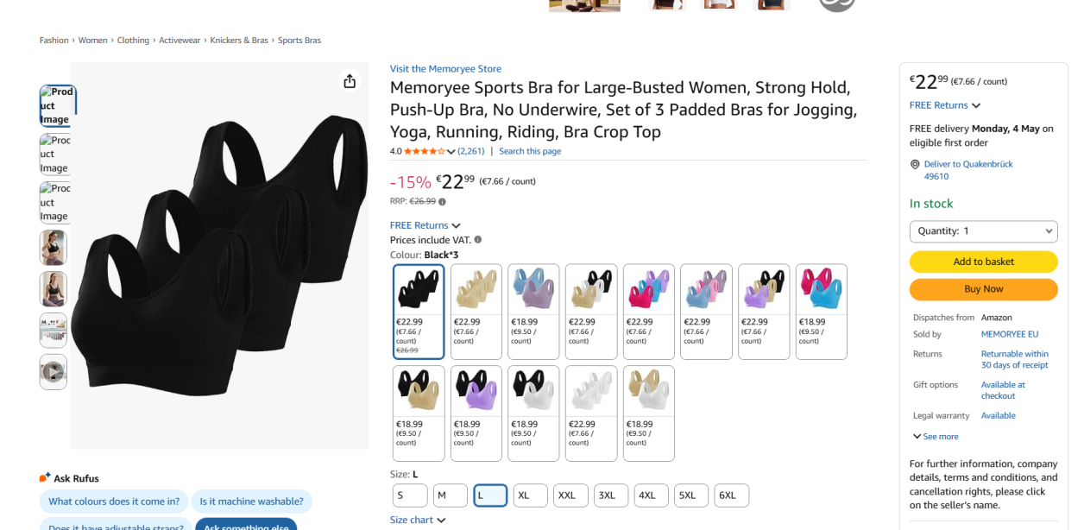This screenshot has height=530, width=1084.
Task: Select size XL option
Action: [x=531, y=495]
